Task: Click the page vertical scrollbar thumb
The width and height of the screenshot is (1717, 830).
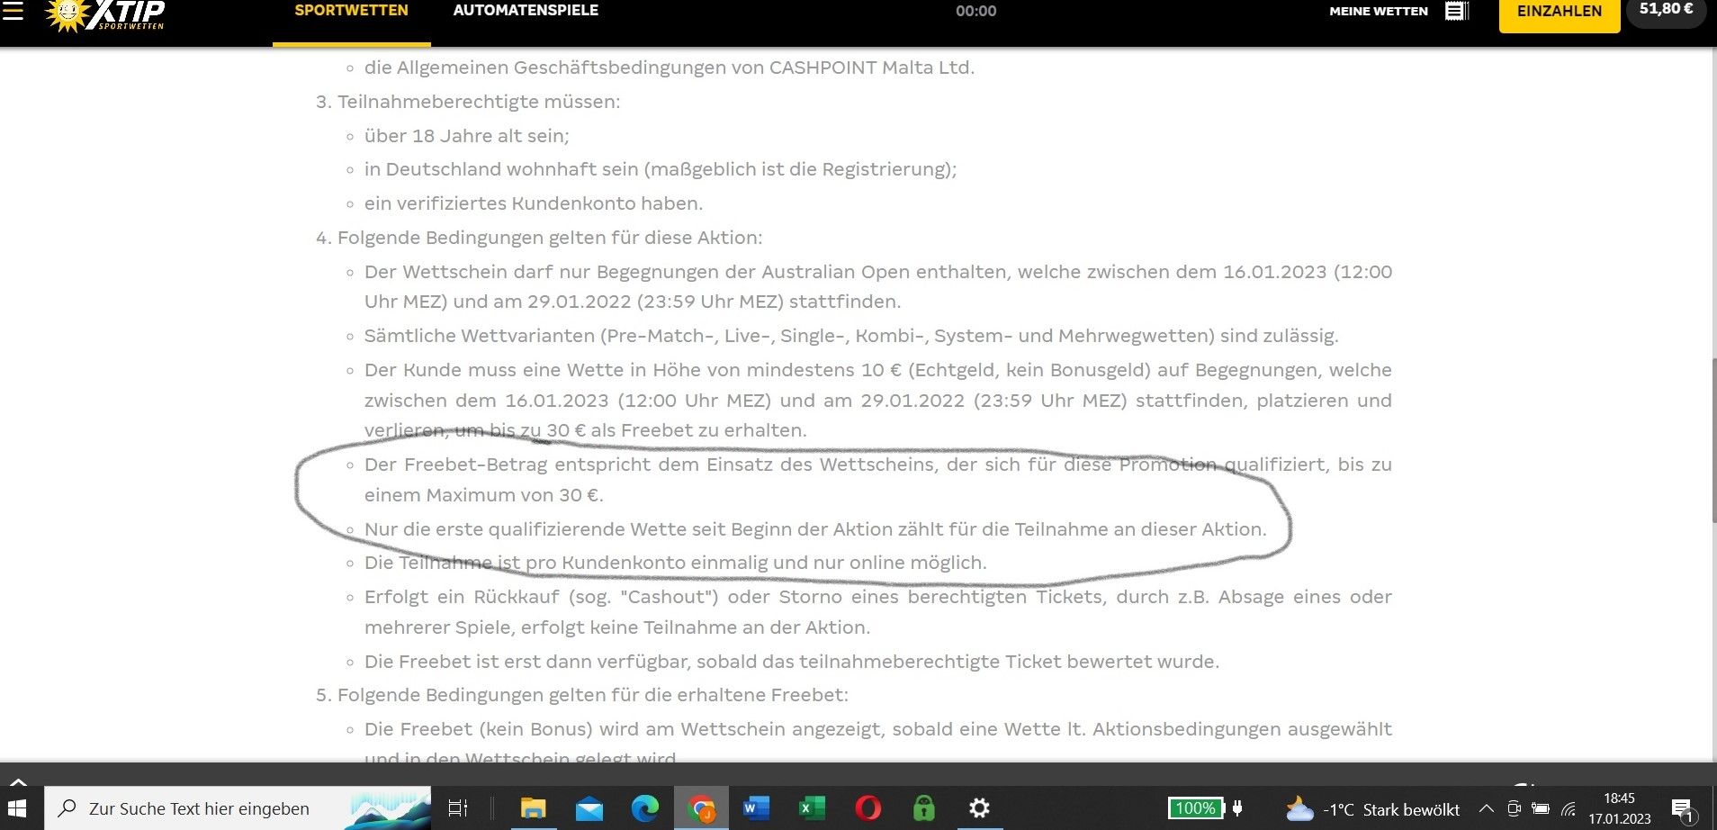Action: (1712, 439)
